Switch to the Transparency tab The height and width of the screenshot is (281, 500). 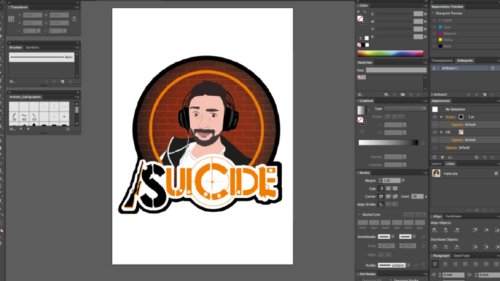coord(442,60)
